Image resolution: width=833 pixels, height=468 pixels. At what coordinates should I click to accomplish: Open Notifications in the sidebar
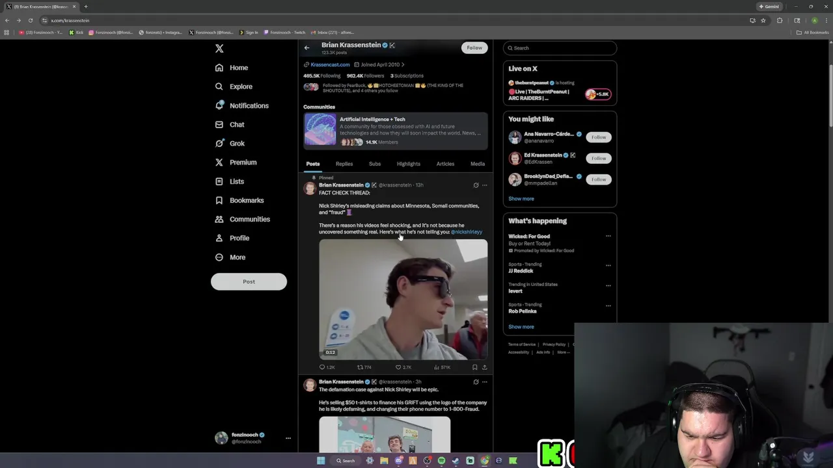tap(241, 105)
